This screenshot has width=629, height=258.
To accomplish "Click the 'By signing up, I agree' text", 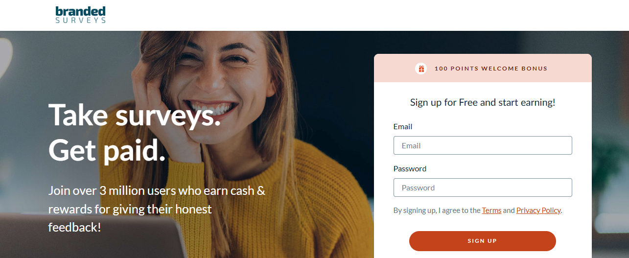I will (x=437, y=210).
